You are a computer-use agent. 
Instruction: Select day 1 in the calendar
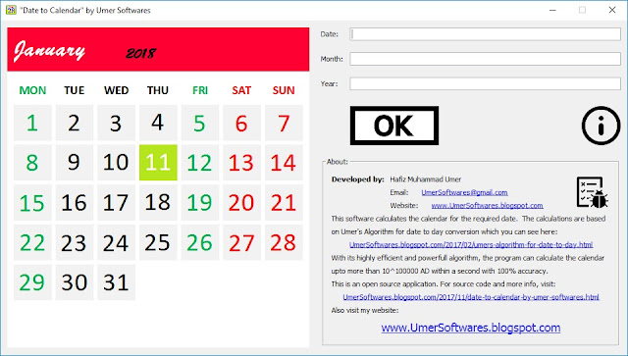click(x=32, y=123)
